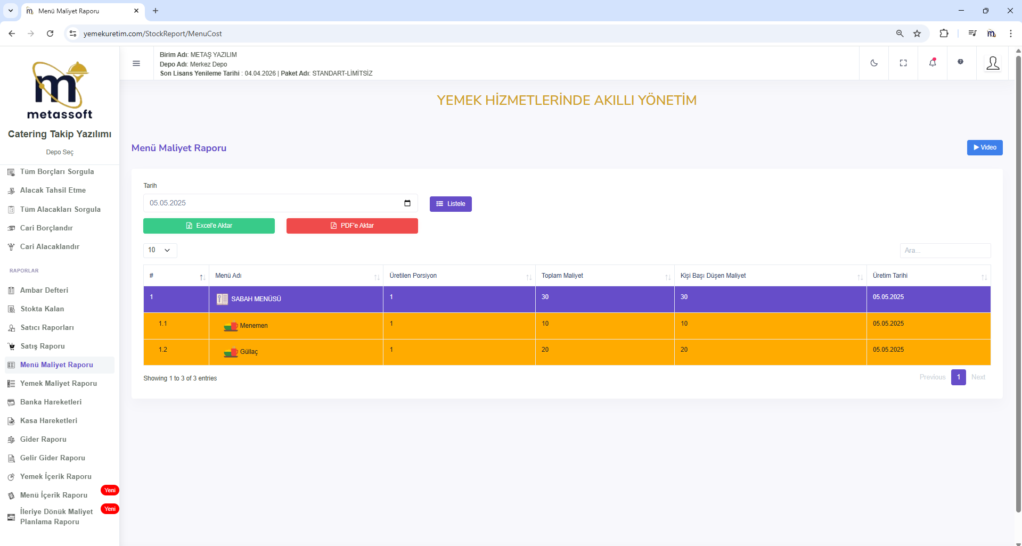Open browser media control icon
This screenshot has width=1022, height=546.
(972, 34)
